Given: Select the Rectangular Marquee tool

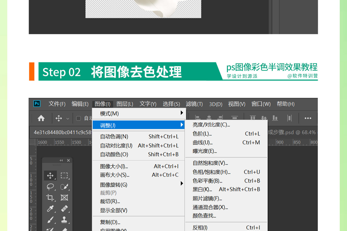Looking at the screenshot, I should tap(64, 176).
